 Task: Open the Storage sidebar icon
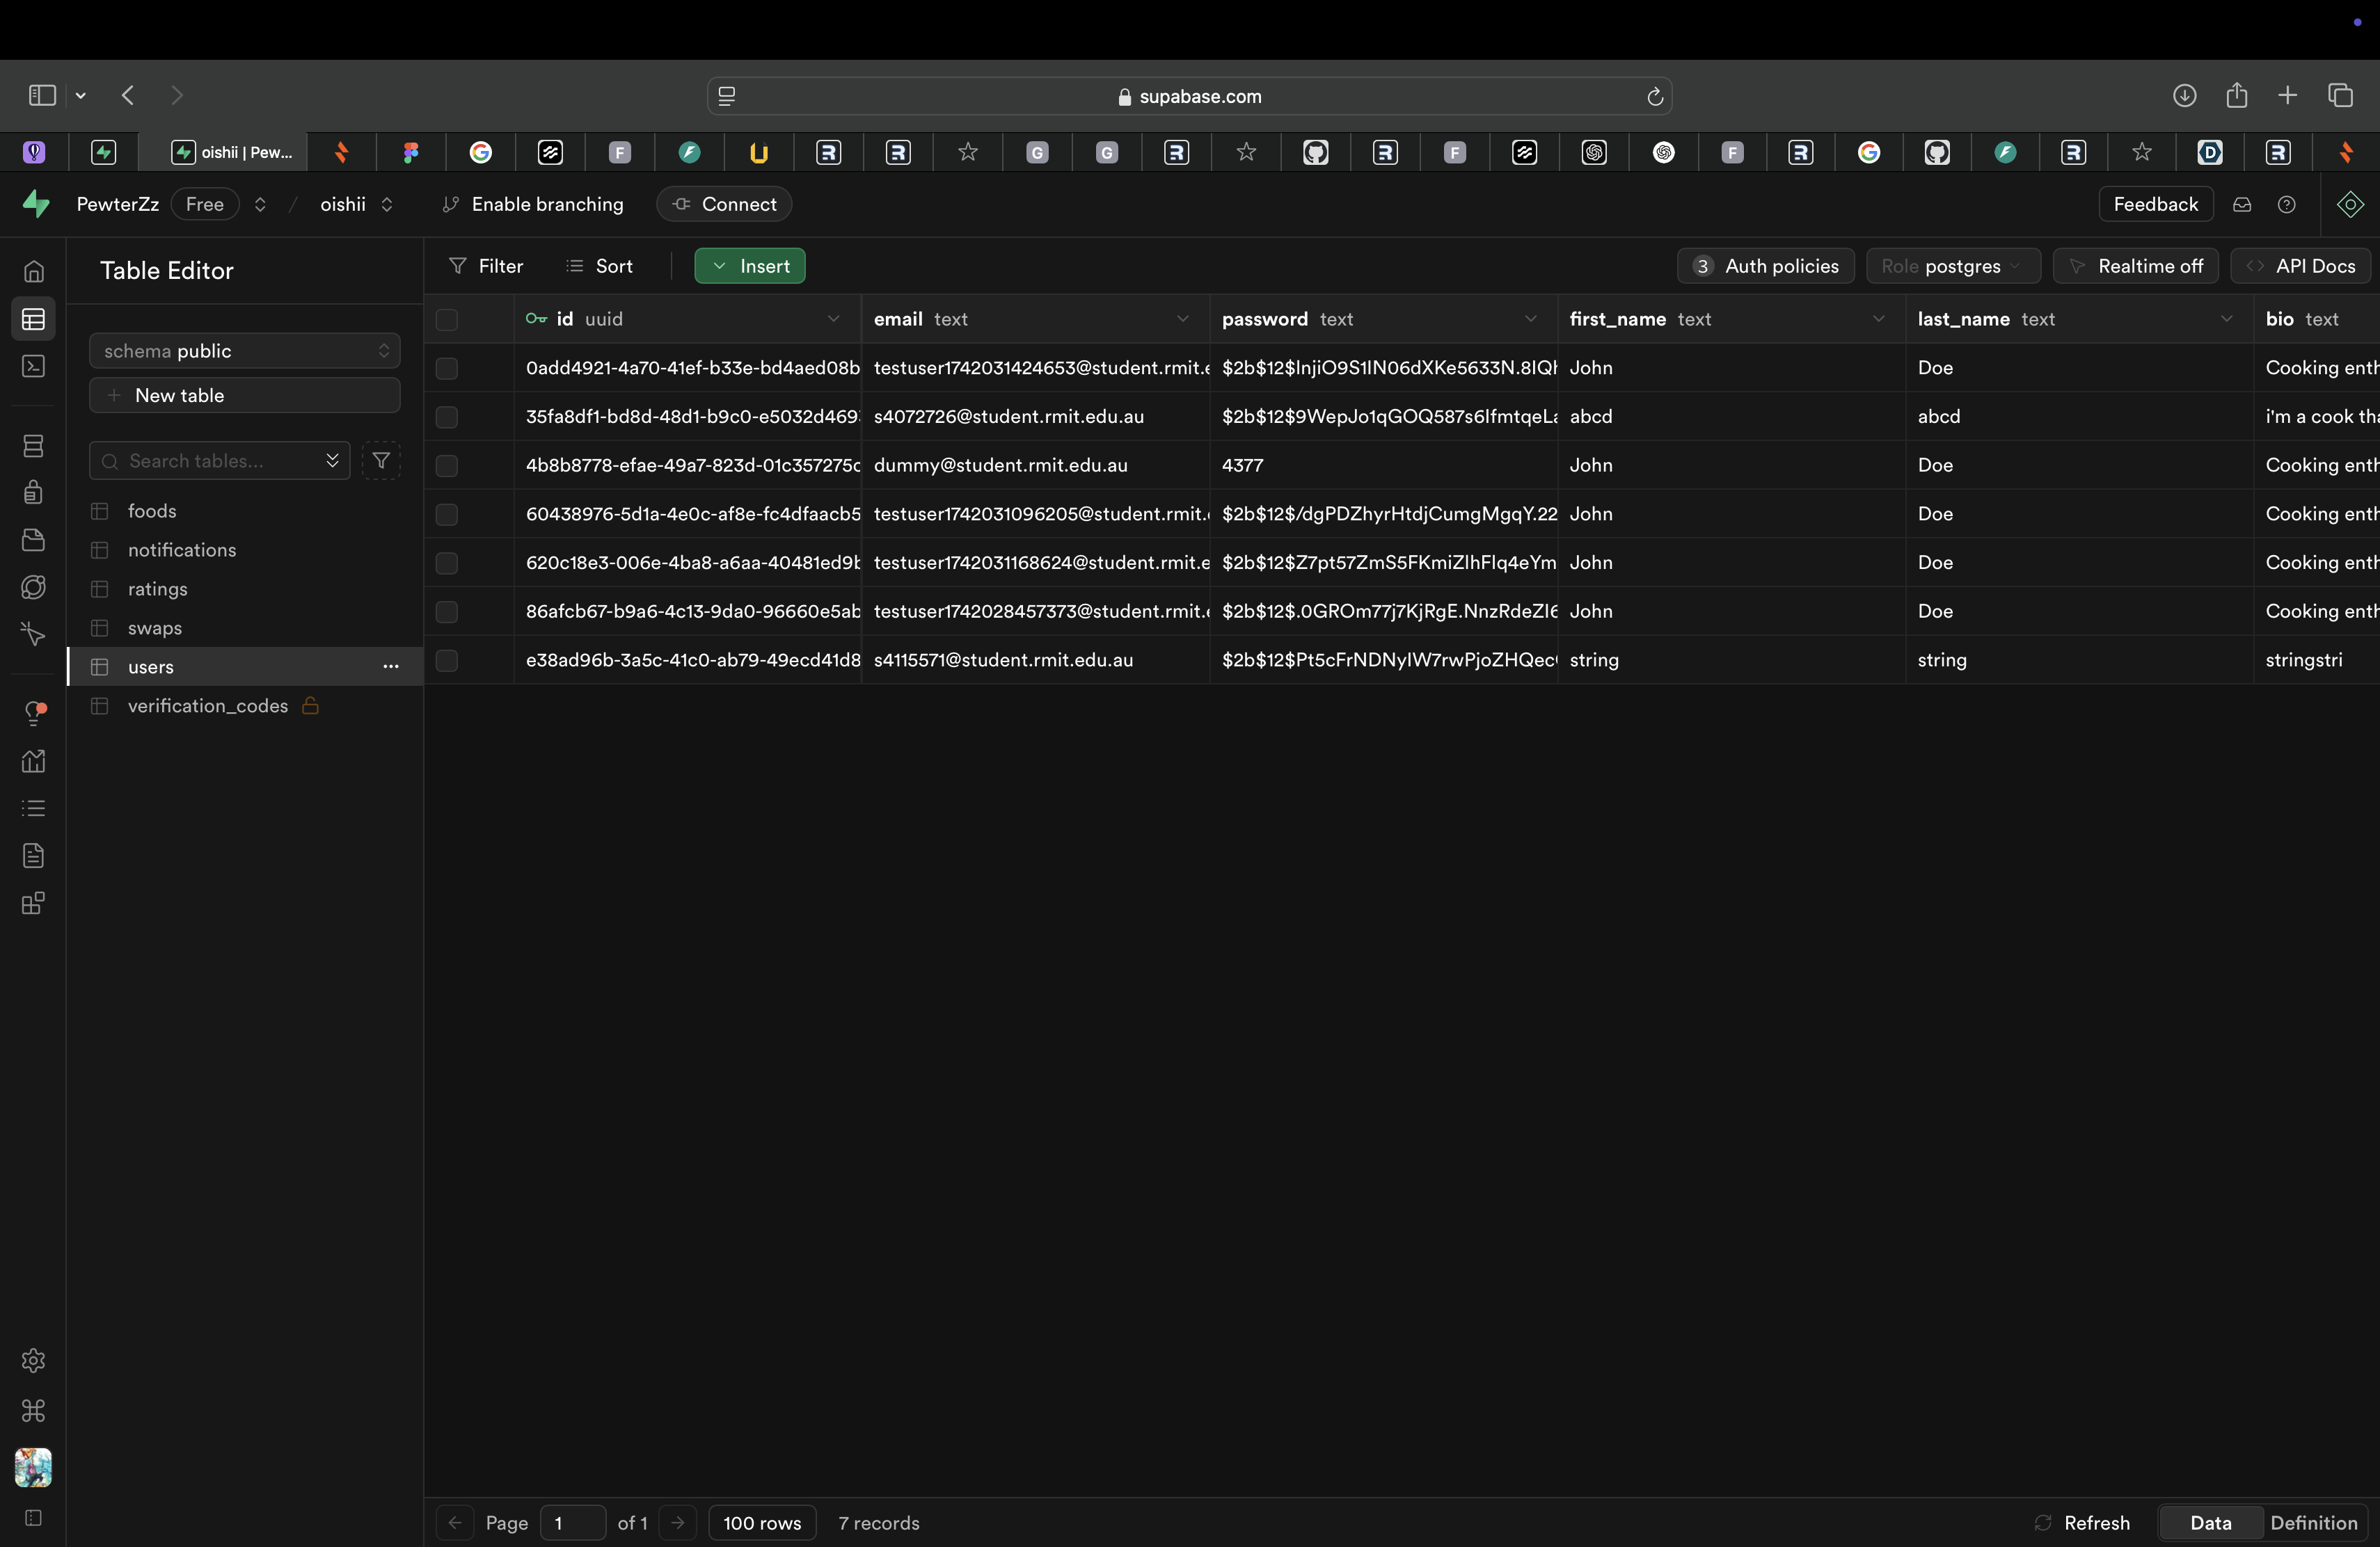pos(33,540)
